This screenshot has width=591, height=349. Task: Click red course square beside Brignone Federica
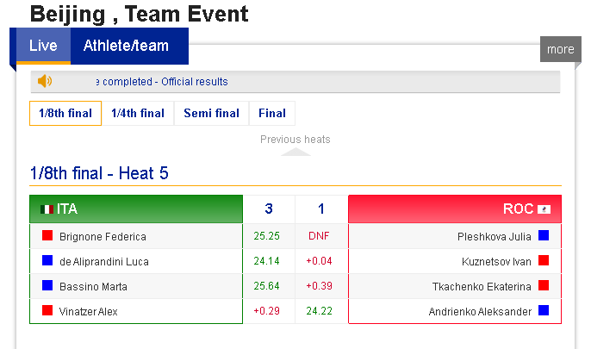tap(47, 235)
